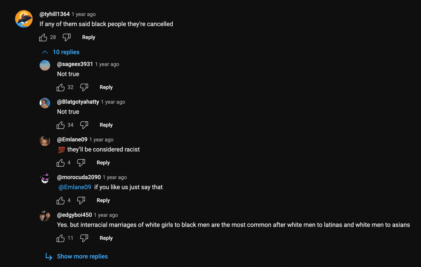Open the @Emlane09 mention link
The image size is (421, 267).
74,187
